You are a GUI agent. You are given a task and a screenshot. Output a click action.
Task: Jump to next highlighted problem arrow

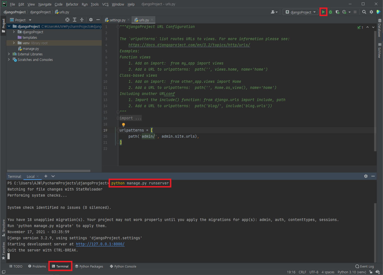coord(373,27)
